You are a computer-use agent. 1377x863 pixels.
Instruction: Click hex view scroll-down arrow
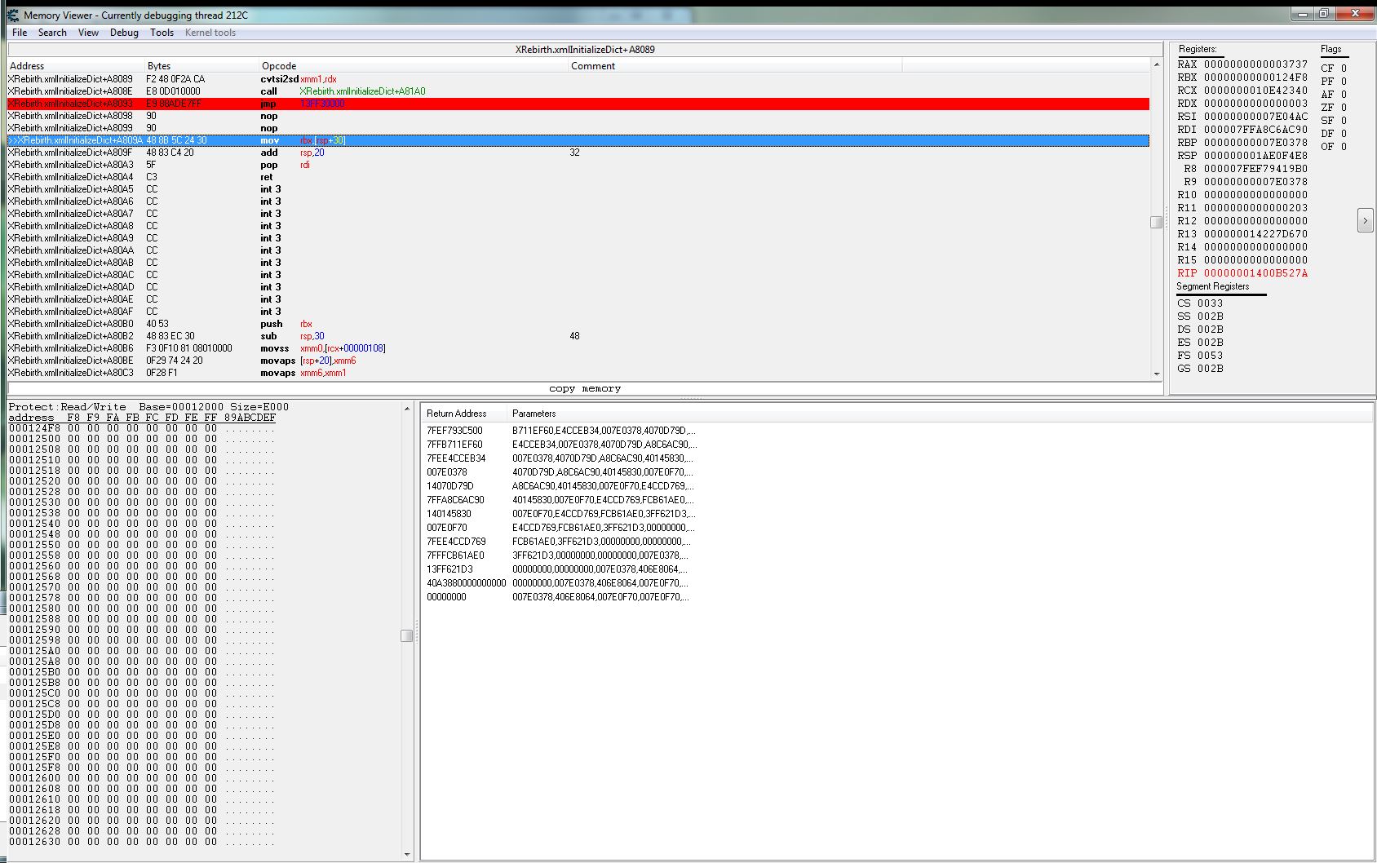point(407,854)
